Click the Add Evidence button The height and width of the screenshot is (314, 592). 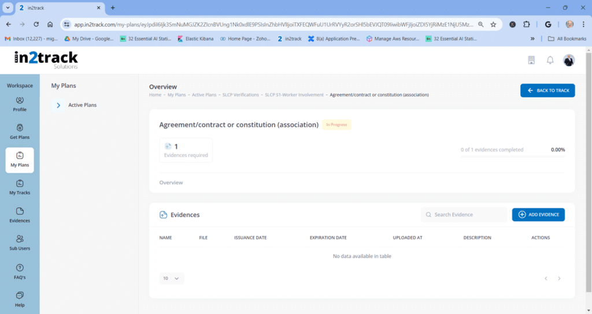(538, 215)
